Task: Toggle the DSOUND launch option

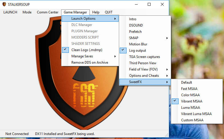Action: 145,25
